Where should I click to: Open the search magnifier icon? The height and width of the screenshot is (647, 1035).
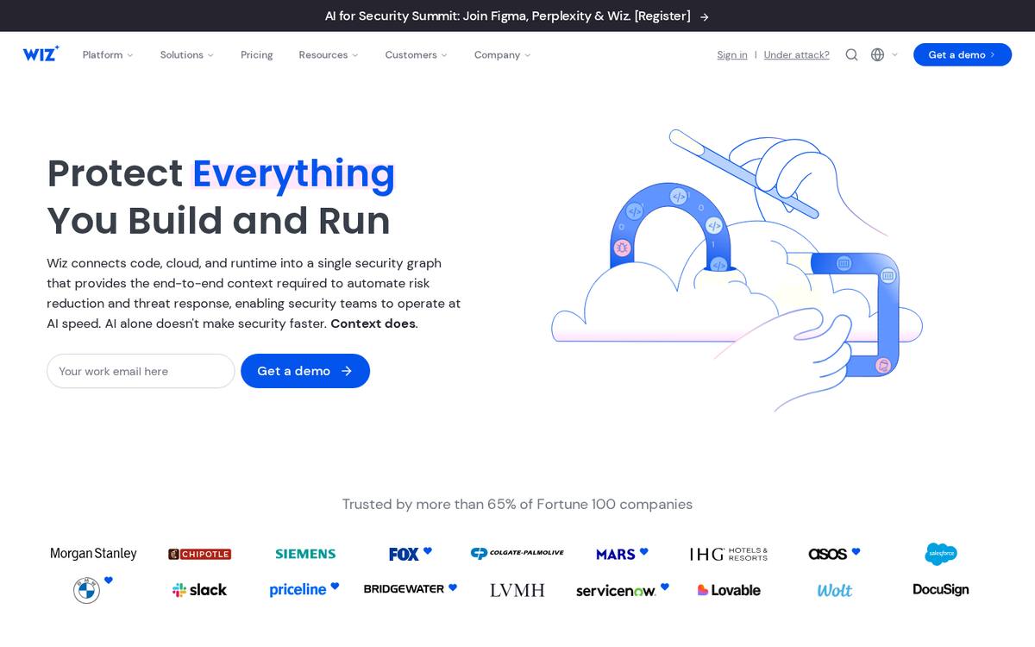[851, 54]
